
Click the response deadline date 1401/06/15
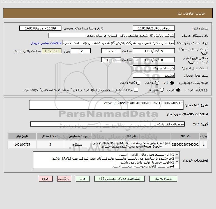click(x=154, y=51)
